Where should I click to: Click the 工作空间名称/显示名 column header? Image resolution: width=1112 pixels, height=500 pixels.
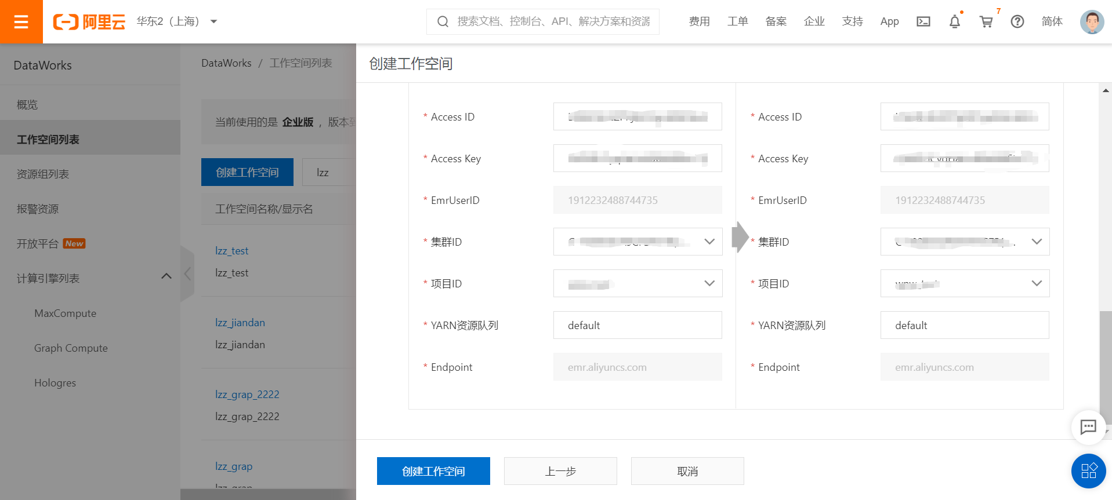[264, 209]
